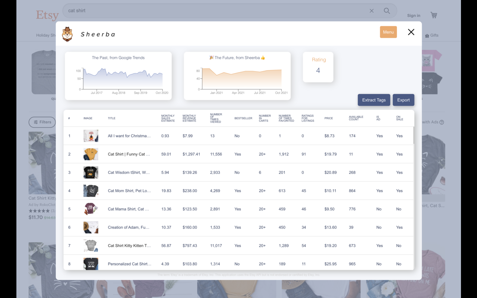Click the Price column header
477x298 pixels.
pos(328,118)
